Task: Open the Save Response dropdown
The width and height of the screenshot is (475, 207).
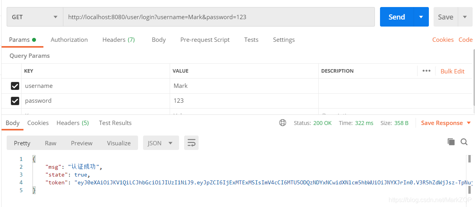Action: (x=446, y=123)
